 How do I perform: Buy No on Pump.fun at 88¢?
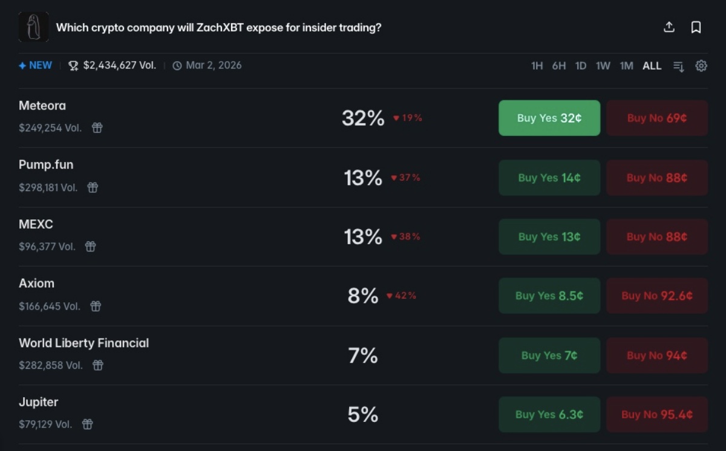(656, 178)
